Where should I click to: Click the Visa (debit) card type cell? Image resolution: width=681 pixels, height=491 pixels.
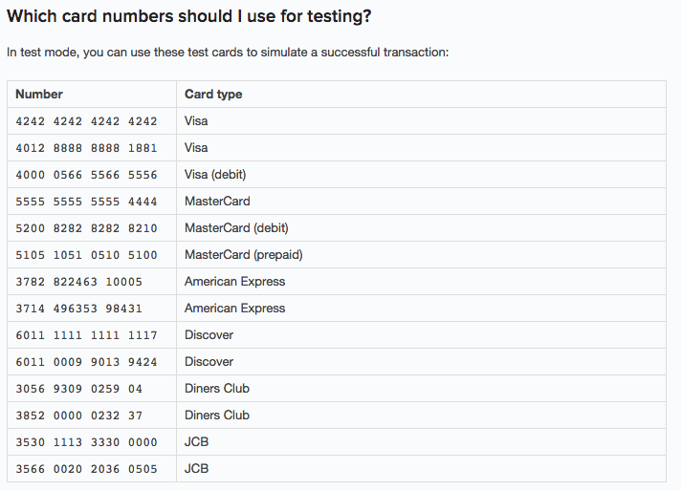click(x=217, y=175)
